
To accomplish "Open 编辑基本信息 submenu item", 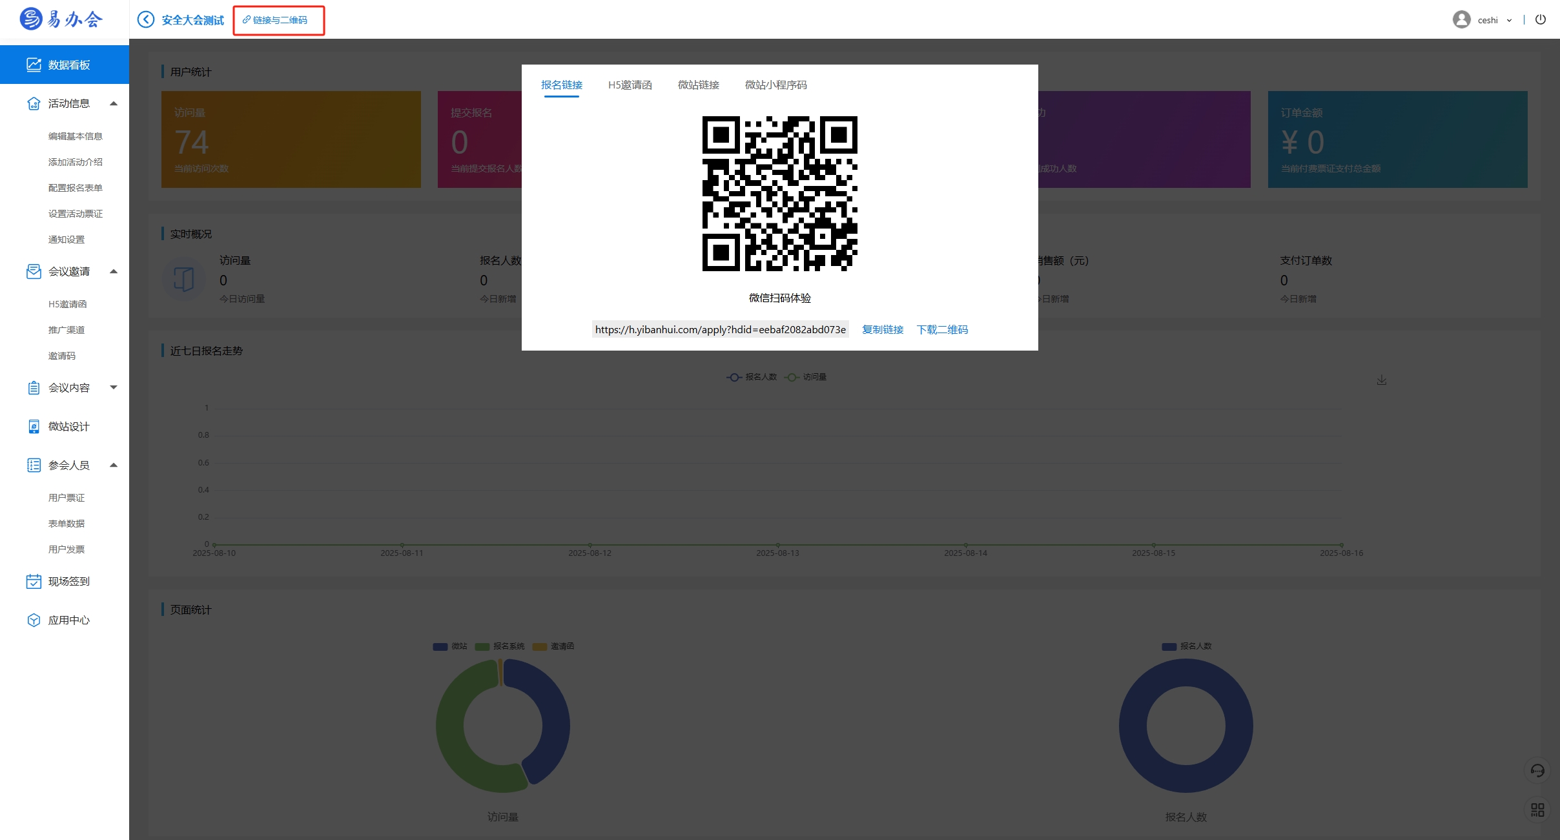I will [76, 136].
